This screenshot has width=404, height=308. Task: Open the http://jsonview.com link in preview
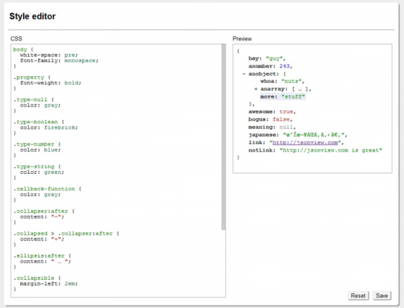coord(305,142)
